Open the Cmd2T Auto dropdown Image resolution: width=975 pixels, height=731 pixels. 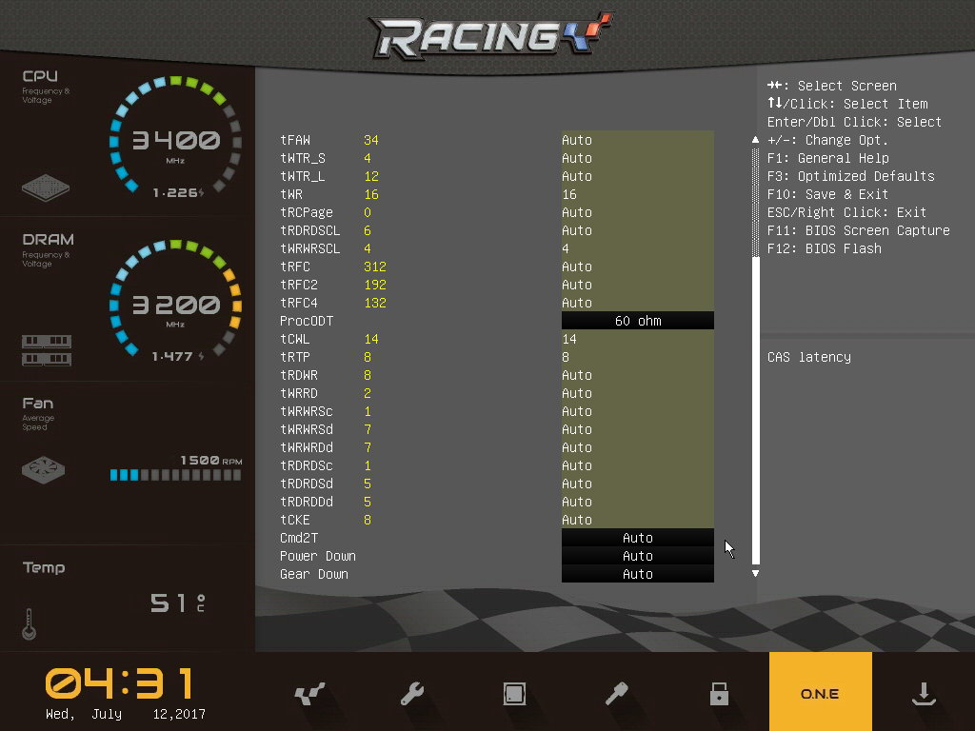tap(637, 538)
